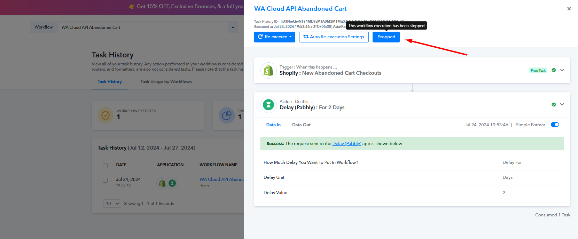The width and height of the screenshot is (578, 239).
Task: Click the Success message banner
Action: (412, 144)
